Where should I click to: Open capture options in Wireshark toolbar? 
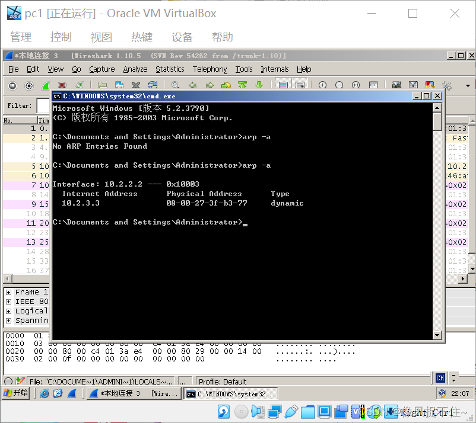point(29,86)
